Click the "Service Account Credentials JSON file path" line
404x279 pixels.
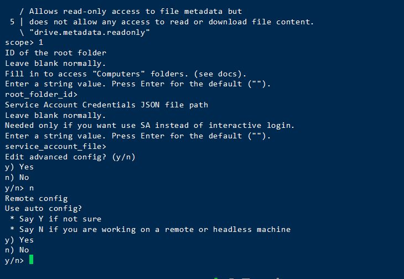click(x=106, y=105)
